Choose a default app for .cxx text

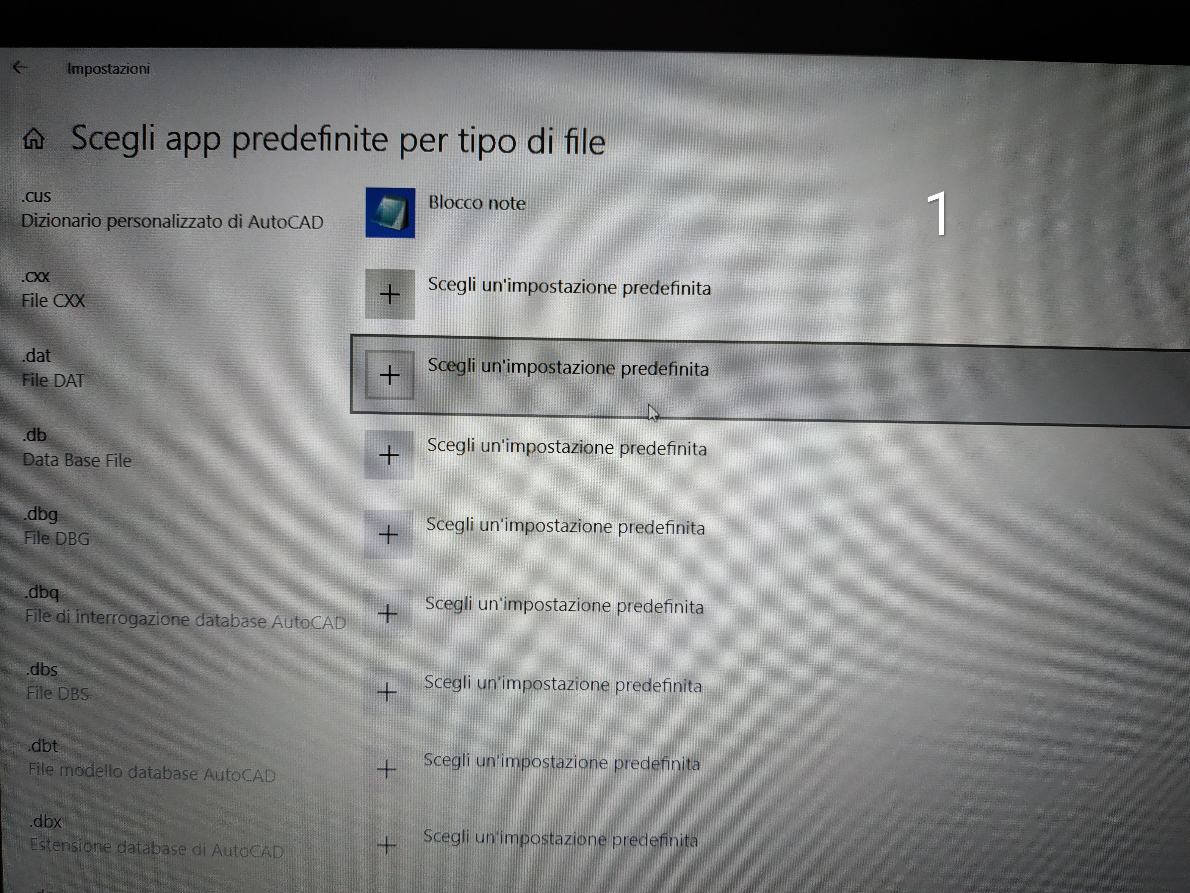pyautogui.click(x=569, y=287)
